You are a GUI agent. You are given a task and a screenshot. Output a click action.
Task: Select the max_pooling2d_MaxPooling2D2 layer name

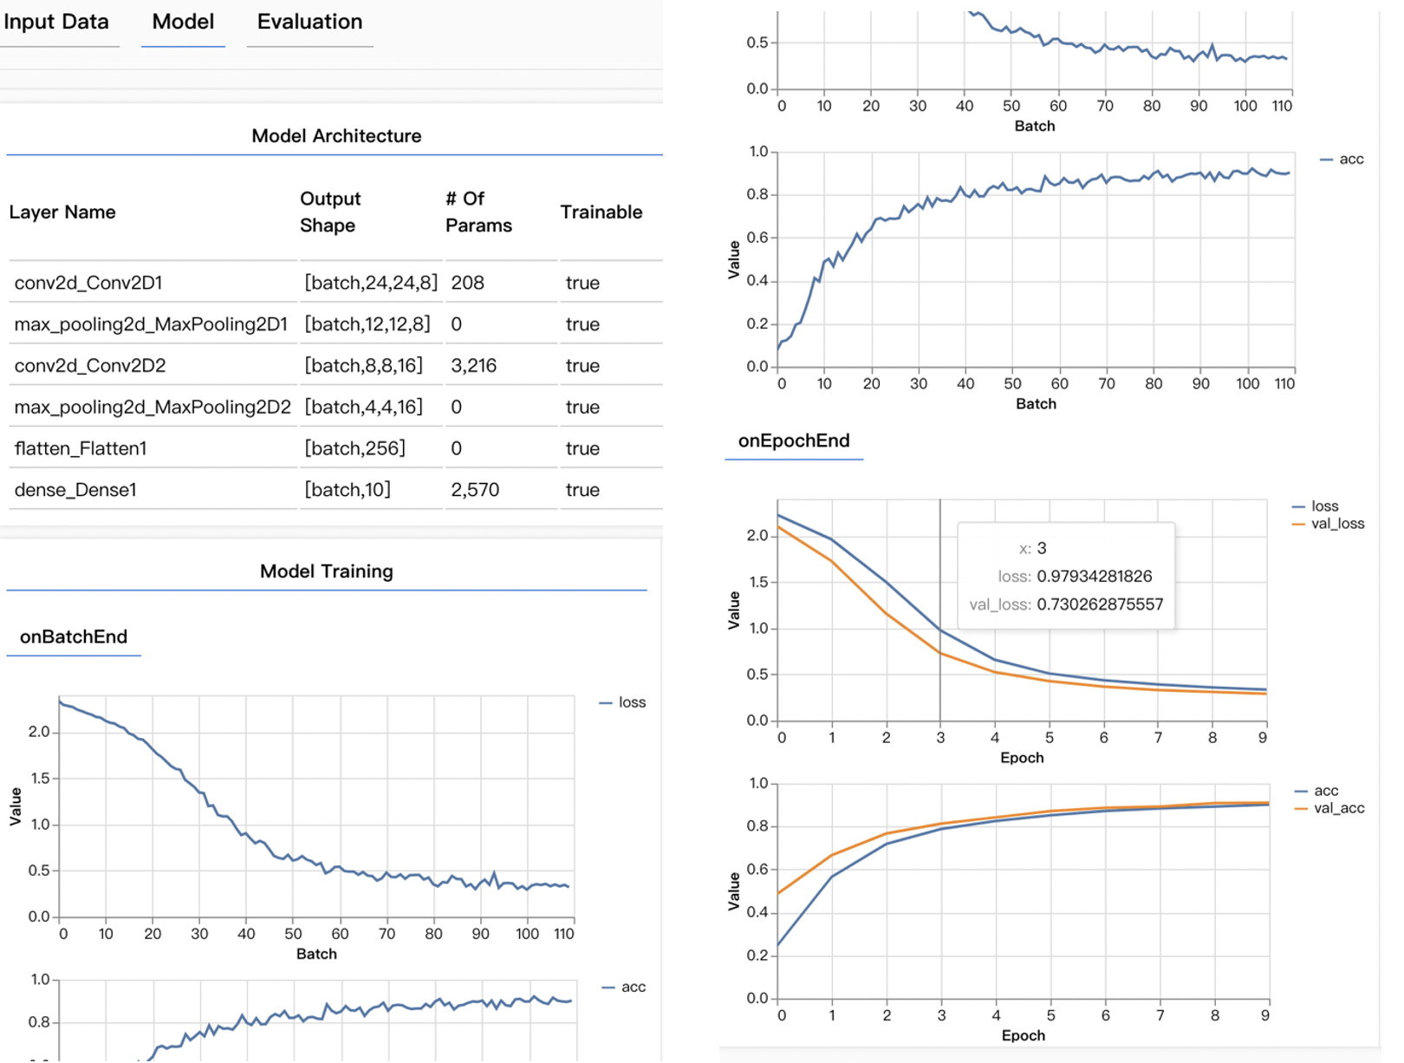153,408
